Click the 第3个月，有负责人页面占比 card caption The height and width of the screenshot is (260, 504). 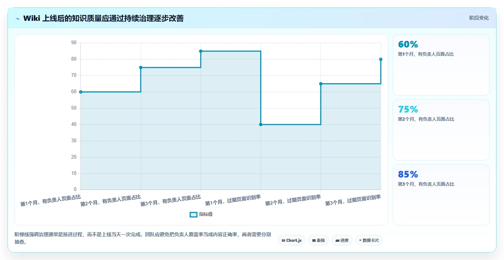[x=426, y=184]
